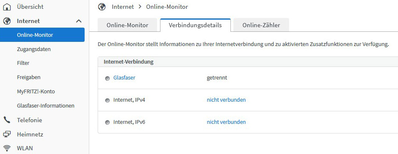Switch to the Online-Zähler tab
Screen dimensions: 398x154
pyautogui.click(x=261, y=25)
